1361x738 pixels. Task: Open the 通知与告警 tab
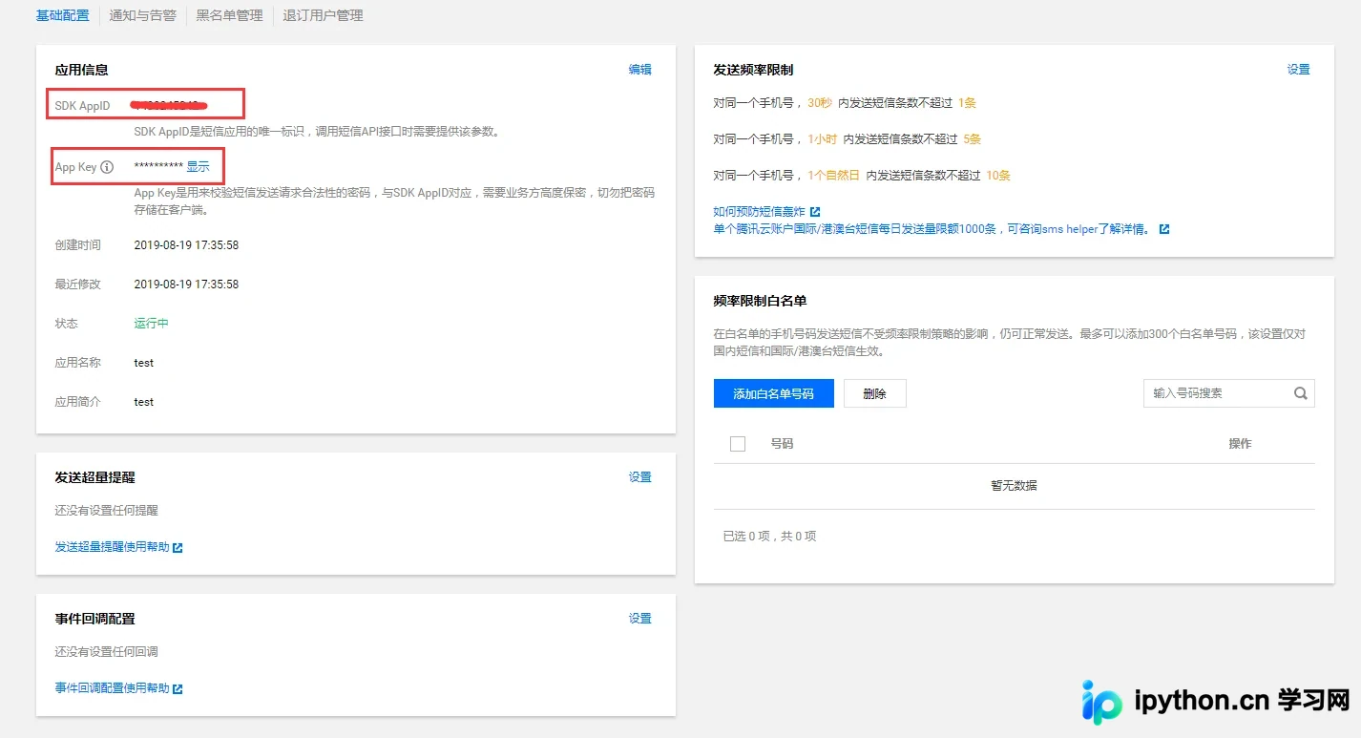[143, 15]
